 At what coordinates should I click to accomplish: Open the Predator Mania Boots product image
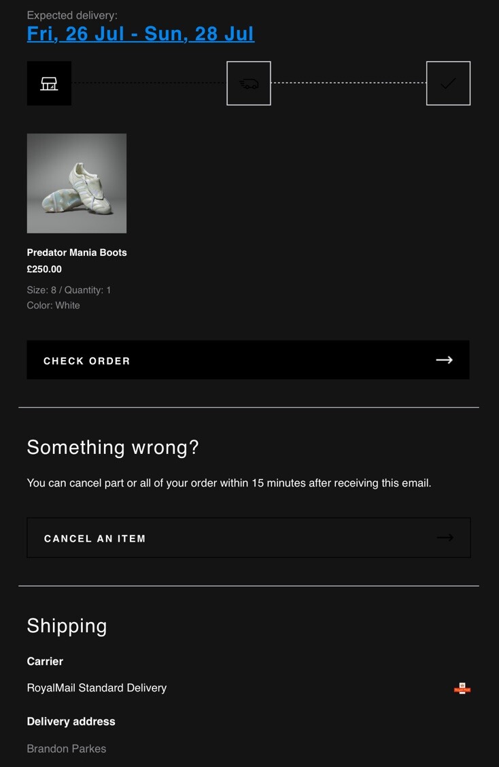pos(77,184)
